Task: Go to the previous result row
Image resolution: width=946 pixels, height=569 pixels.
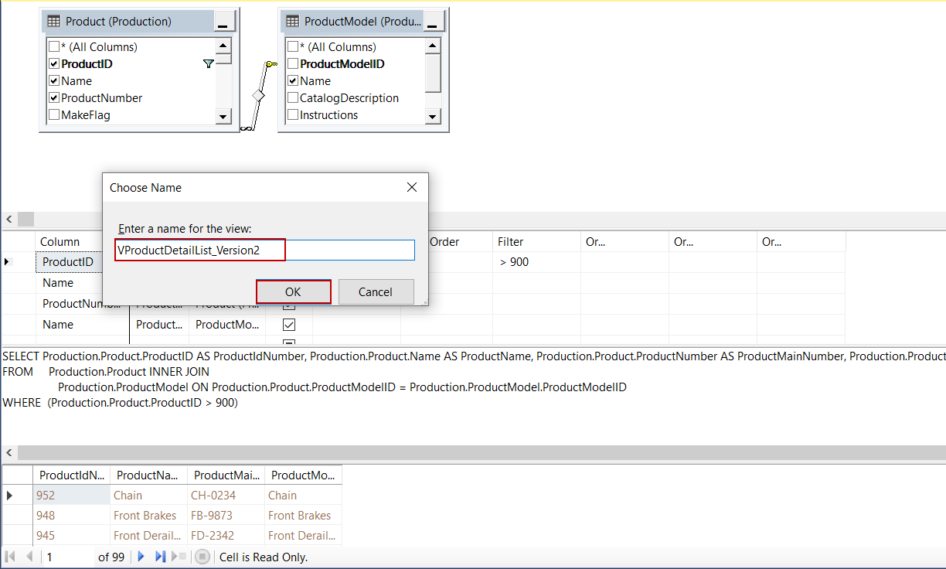Action: pos(29,557)
